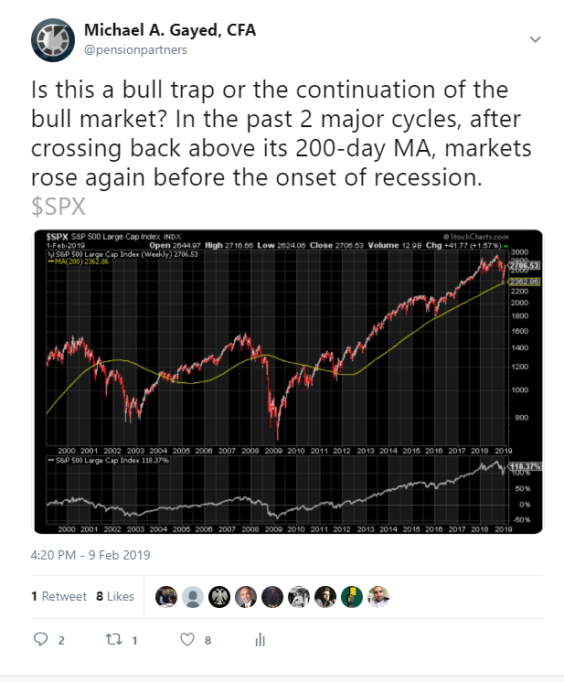Open the Michael A. Gayed, CFA profile name
Image resolution: width=564 pixels, height=682 pixels.
[x=170, y=30]
